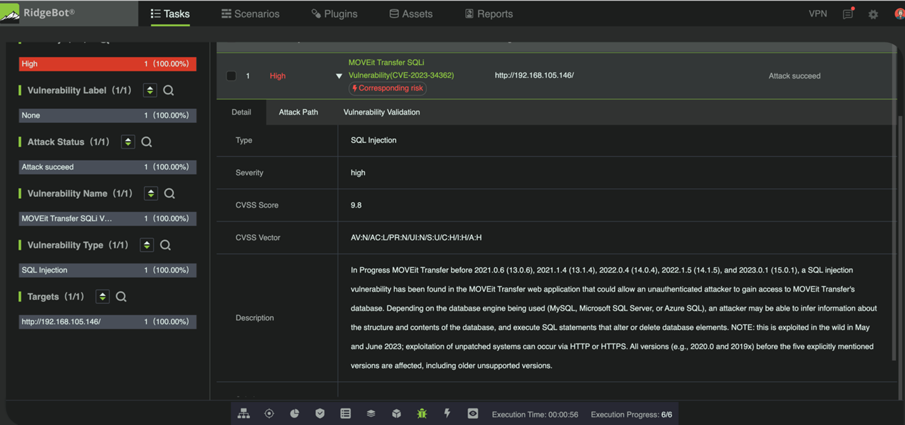Image resolution: width=905 pixels, height=425 pixels.
Task: Filter by SQL Injection vulnerability type
Action: click(x=108, y=270)
